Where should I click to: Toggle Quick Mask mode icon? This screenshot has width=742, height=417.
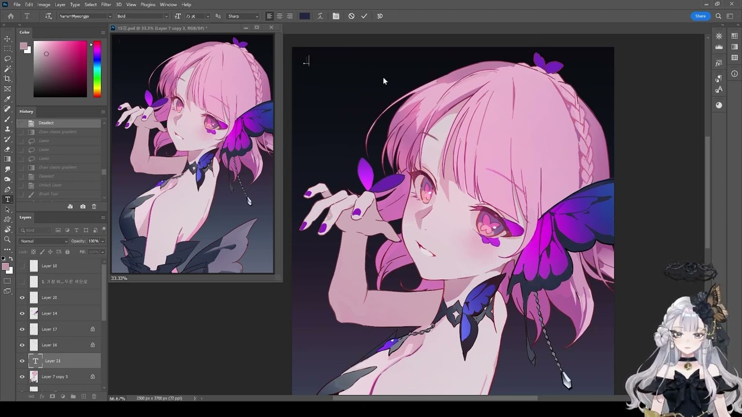click(x=8, y=281)
